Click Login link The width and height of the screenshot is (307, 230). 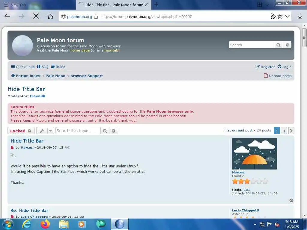[x=285, y=67]
